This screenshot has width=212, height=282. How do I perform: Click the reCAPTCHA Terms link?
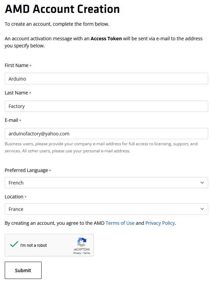[x=87, y=253]
